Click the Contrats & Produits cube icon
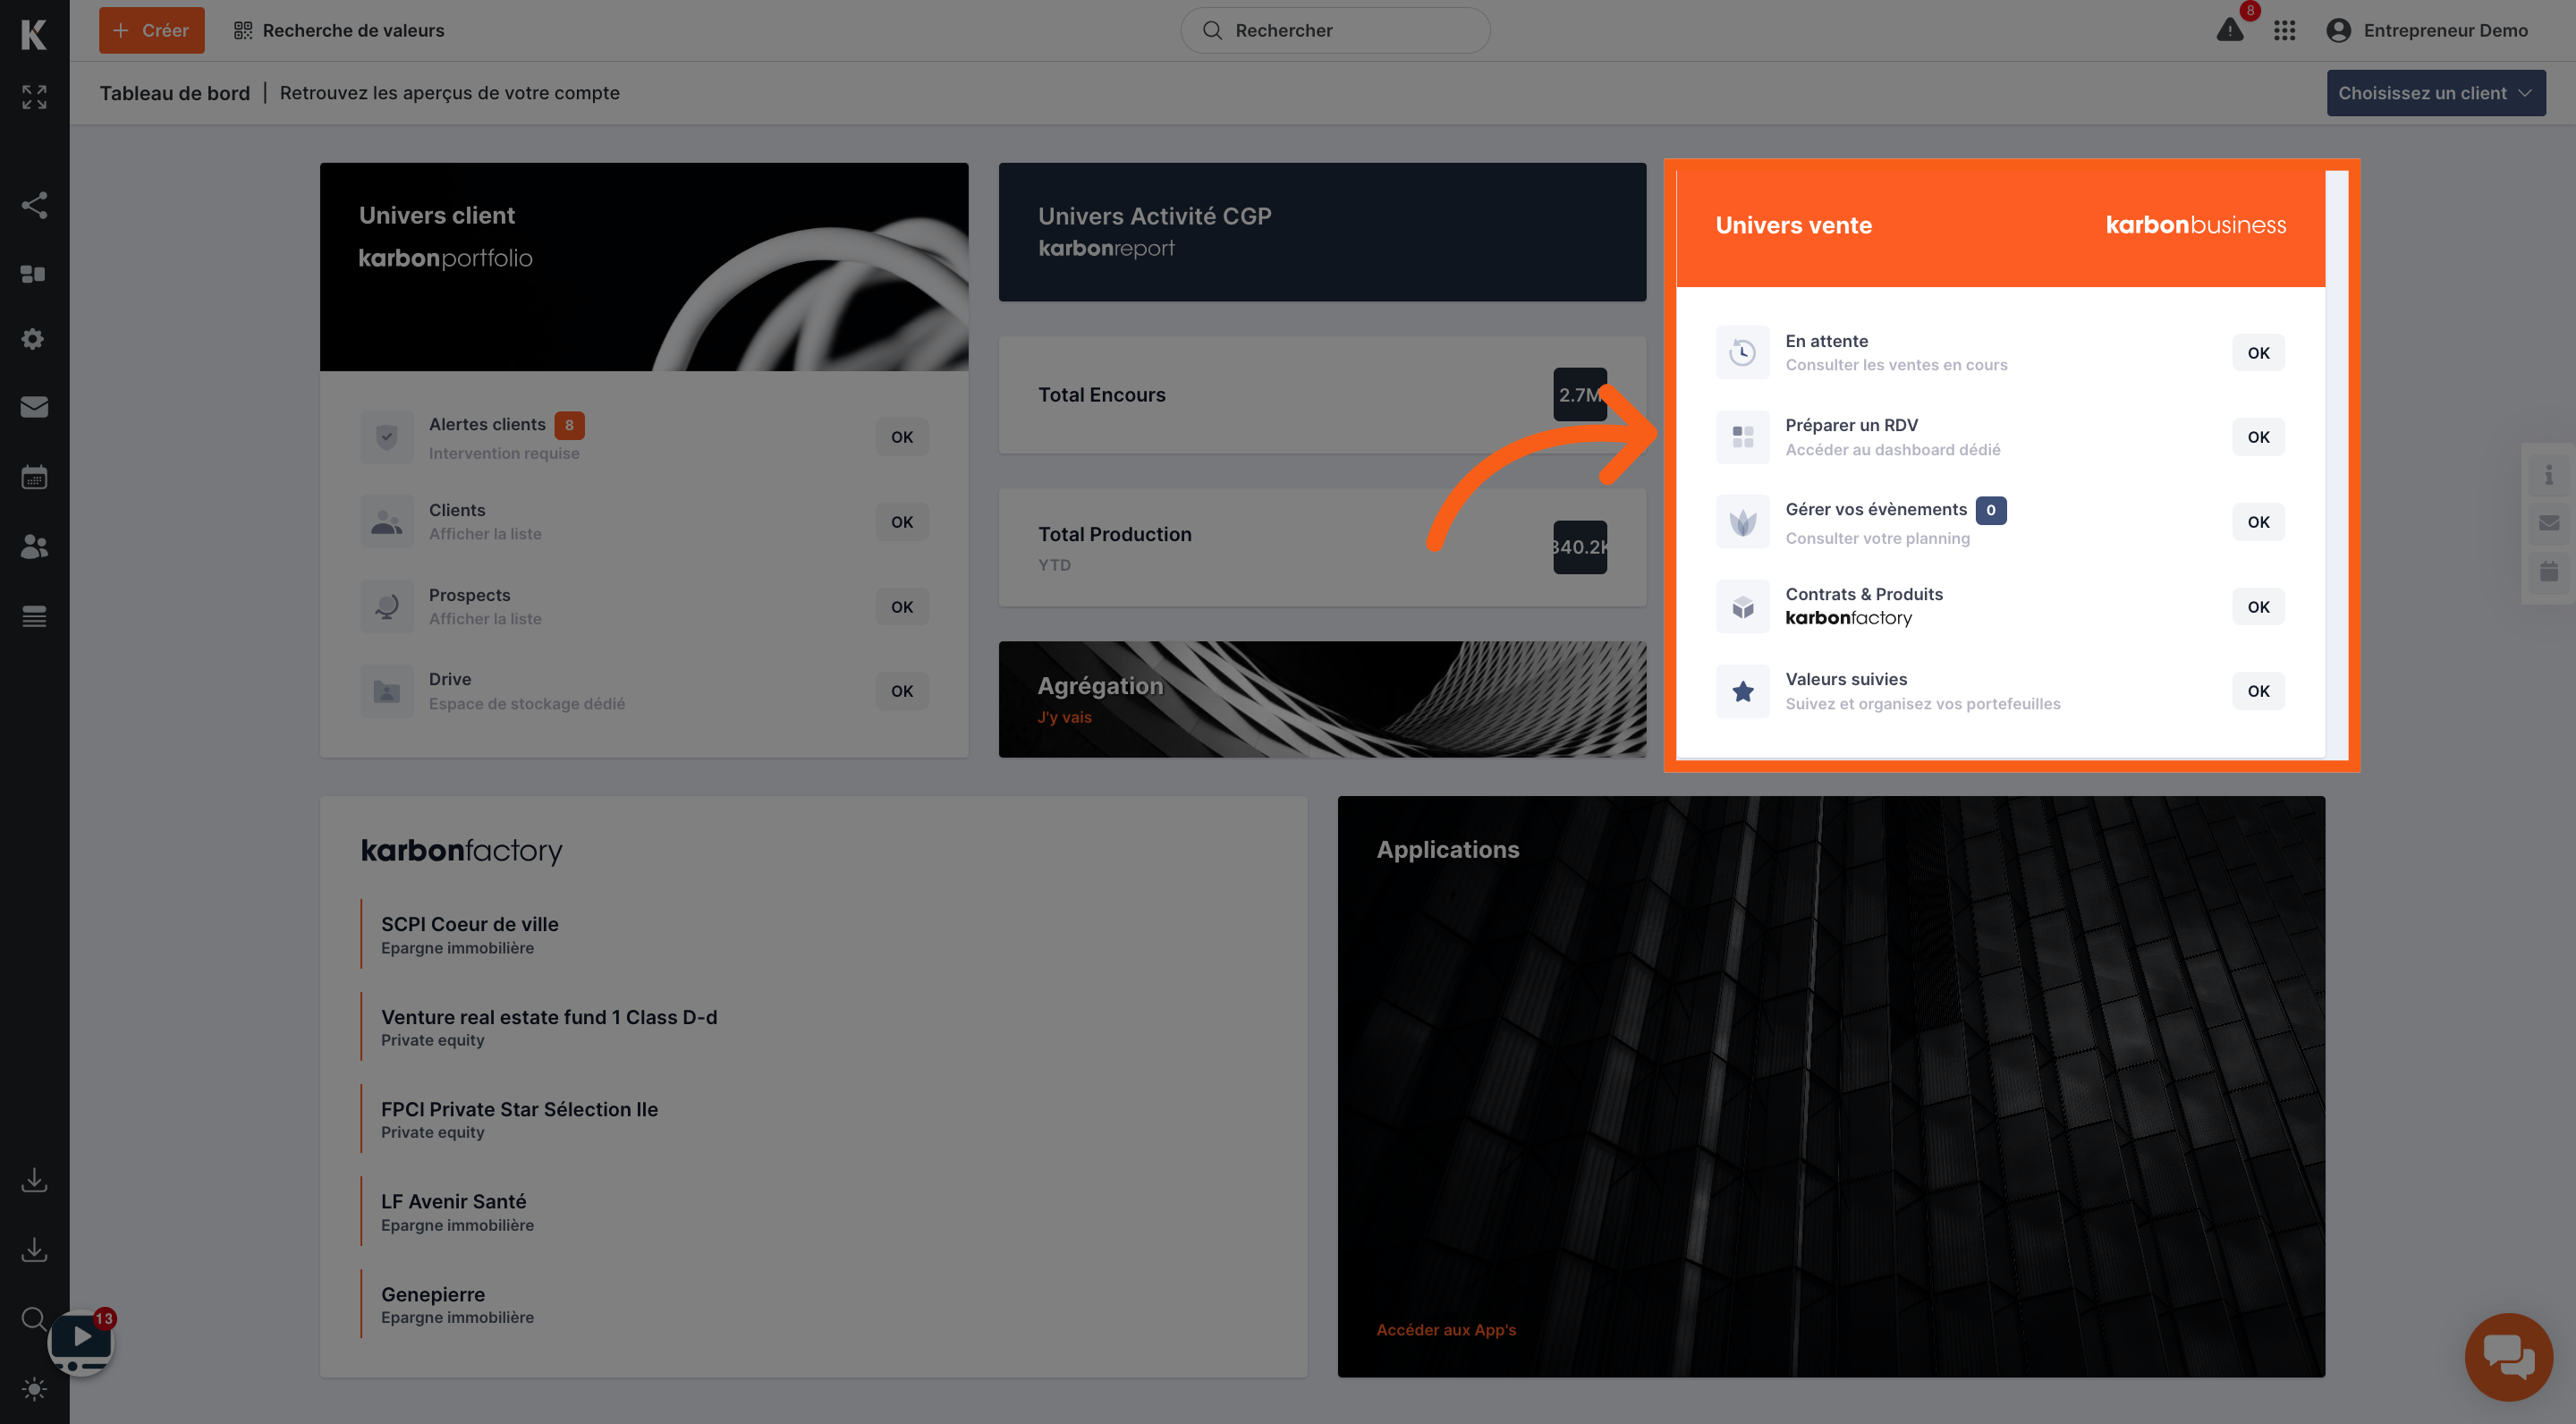 [1743, 607]
